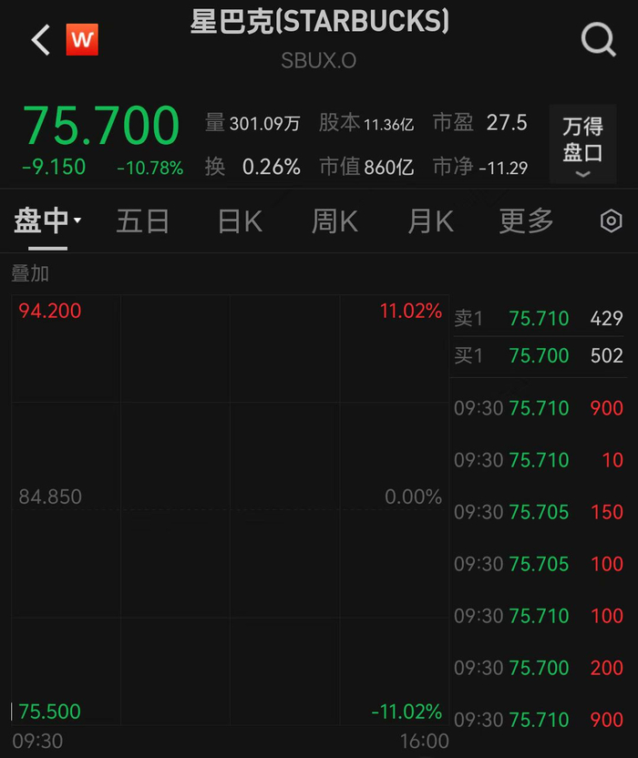
Task: Tap chart high label 94.200
Action: pos(50,311)
